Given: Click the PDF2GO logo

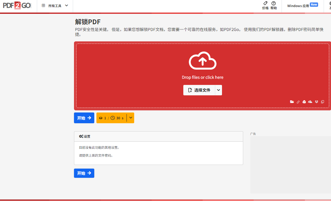Looking at the screenshot, I should click(x=17, y=6).
